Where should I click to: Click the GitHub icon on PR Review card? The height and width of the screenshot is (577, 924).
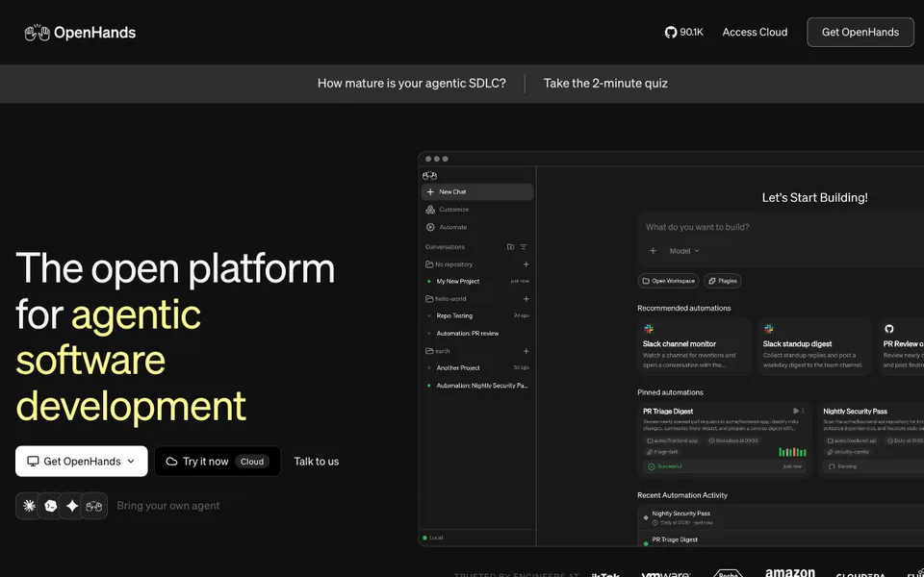889,329
